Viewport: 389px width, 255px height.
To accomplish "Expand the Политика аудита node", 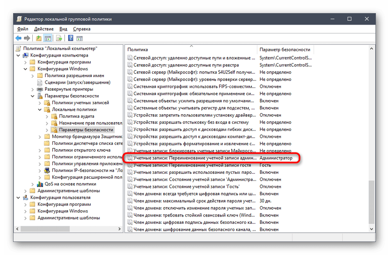I will click(x=47, y=116).
